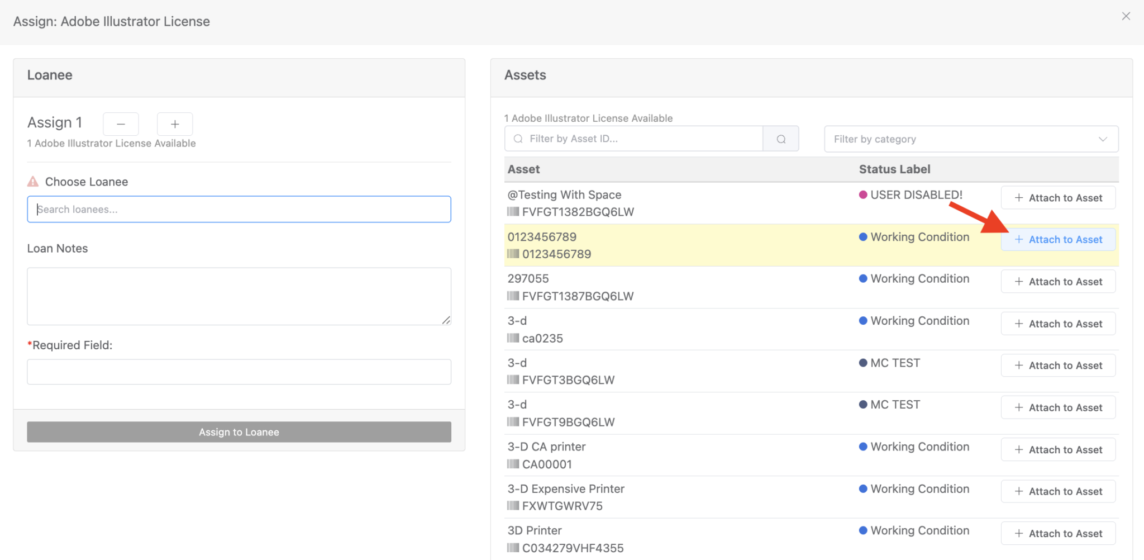Click inside the Loan Notes textarea
Image resolution: width=1144 pixels, height=560 pixels.
239,296
